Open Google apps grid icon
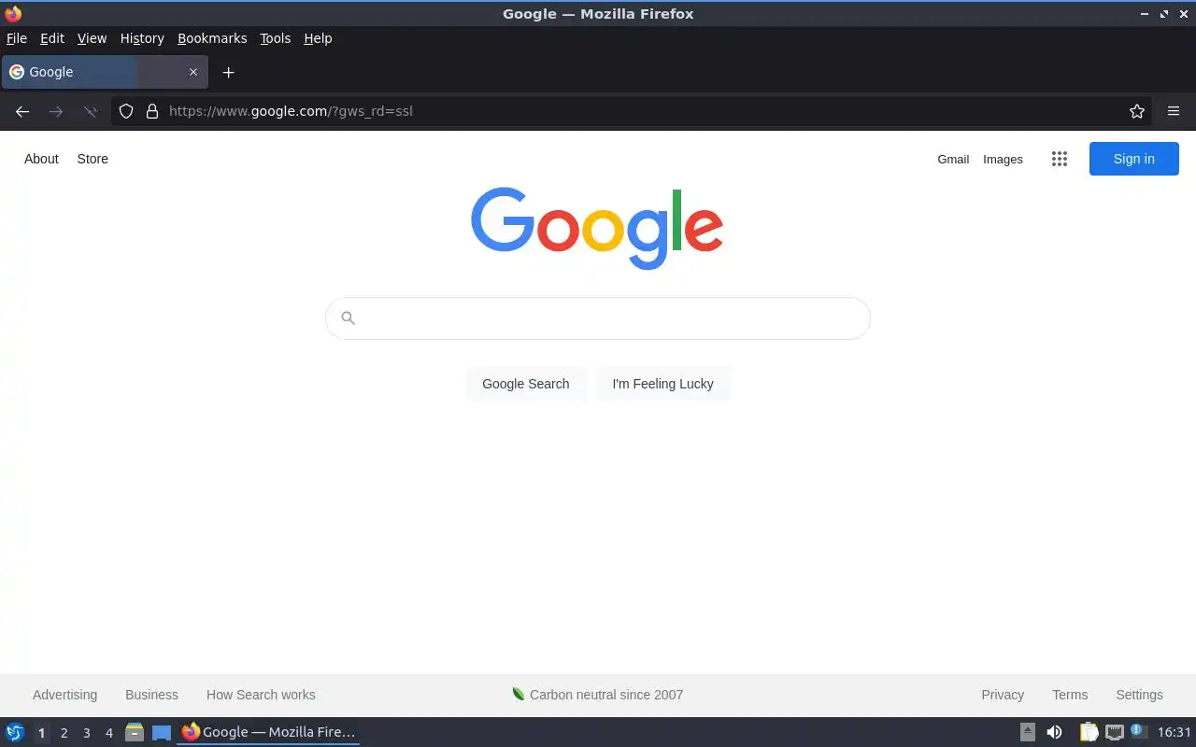Screen dimensions: 1196x747 tap(1059, 159)
